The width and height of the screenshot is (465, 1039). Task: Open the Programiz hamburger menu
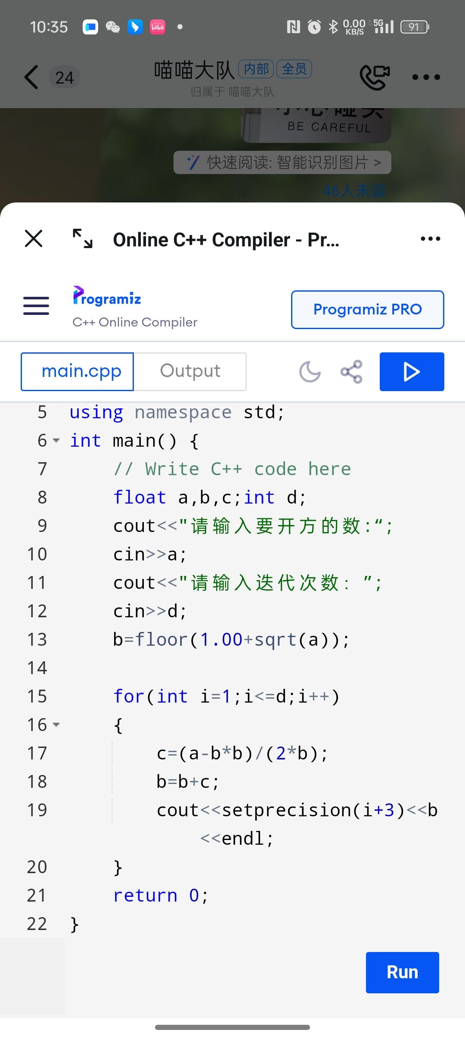point(36,306)
